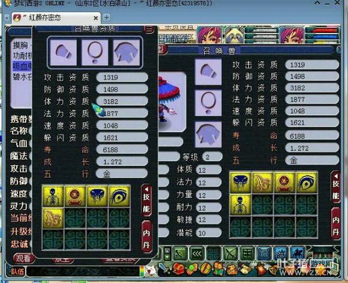Image resolution: width=348 pixels, height=283 pixels.
Task: Click the golden round shield icon
Action: coord(206,269)
